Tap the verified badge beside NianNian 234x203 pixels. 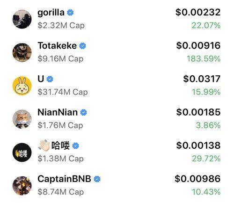83,112
